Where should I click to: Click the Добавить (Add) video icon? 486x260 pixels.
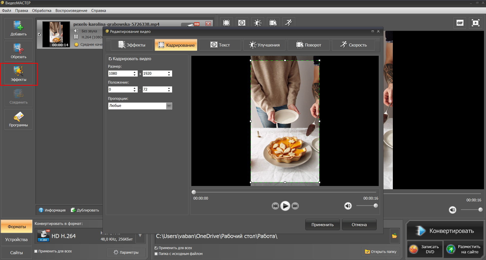pyautogui.click(x=18, y=28)
